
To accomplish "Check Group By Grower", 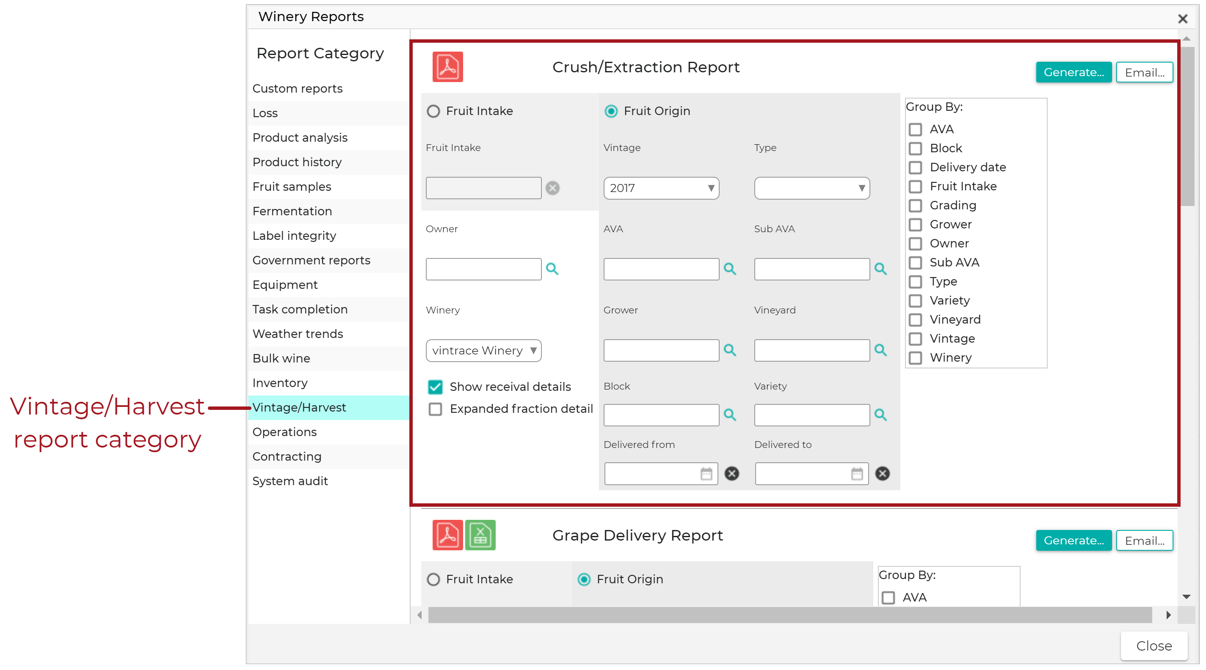I will tap(915, 225).
